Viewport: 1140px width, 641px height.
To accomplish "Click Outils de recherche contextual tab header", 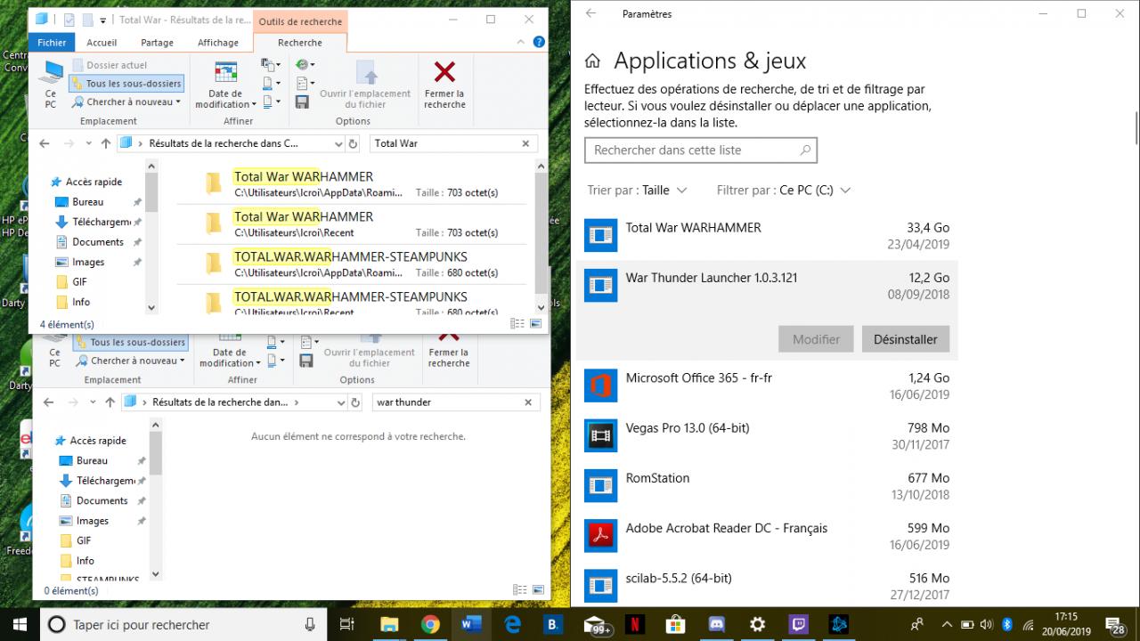I will (x=300, y=21).
